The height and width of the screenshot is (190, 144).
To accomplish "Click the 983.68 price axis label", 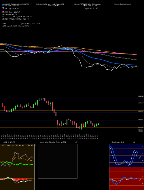I will [141, 119].
